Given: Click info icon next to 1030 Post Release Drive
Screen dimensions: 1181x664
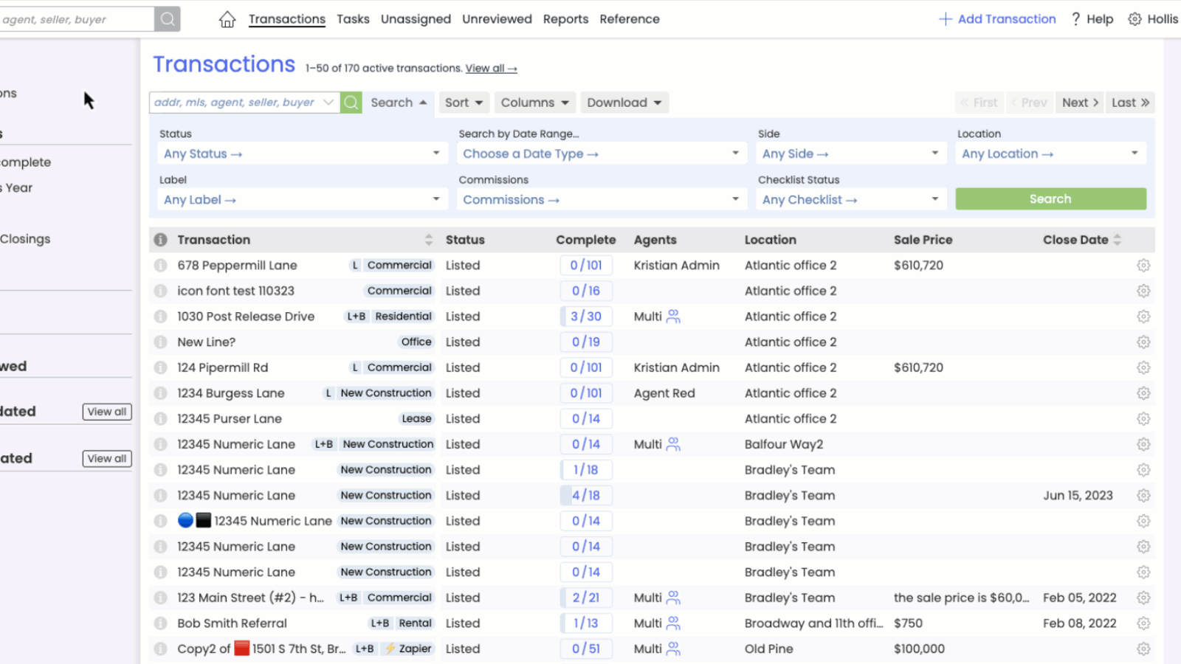Looking at the screenshot, I should pos(160,317).
